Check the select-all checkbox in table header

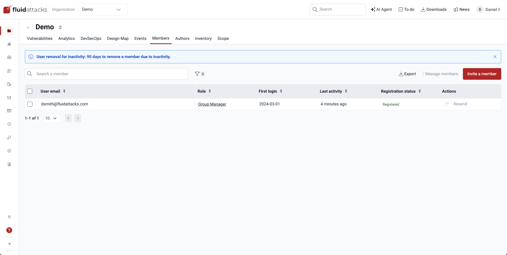click(30, 91)
